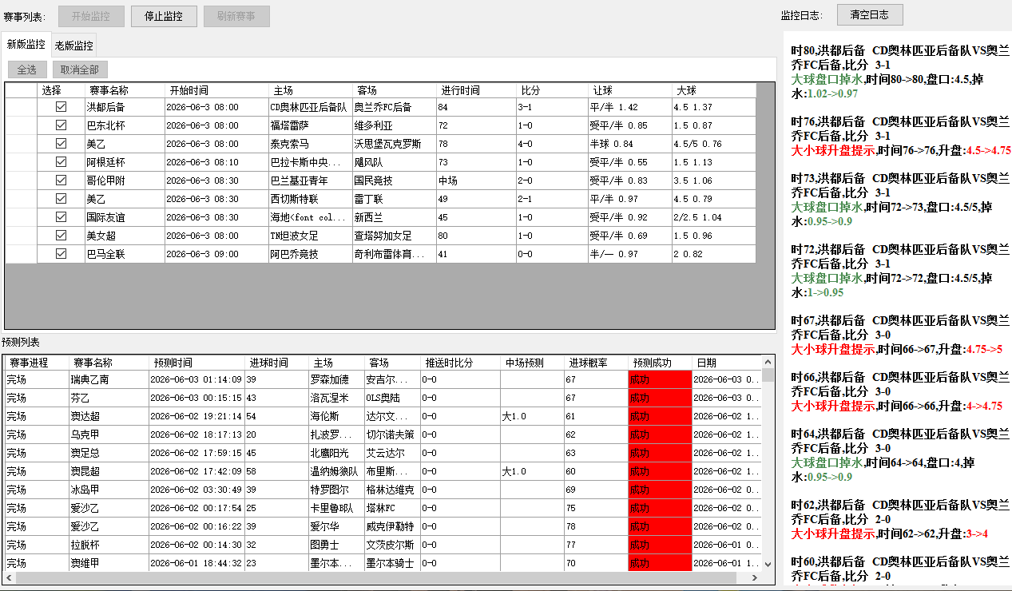
Task: Select the 乌克甲 prediction row
Action: tap(383, 434)
